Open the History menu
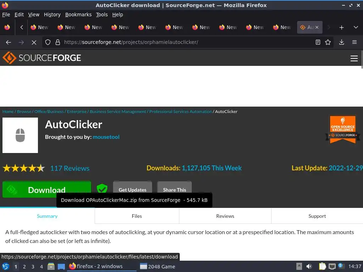 click(x=52, y=15)
